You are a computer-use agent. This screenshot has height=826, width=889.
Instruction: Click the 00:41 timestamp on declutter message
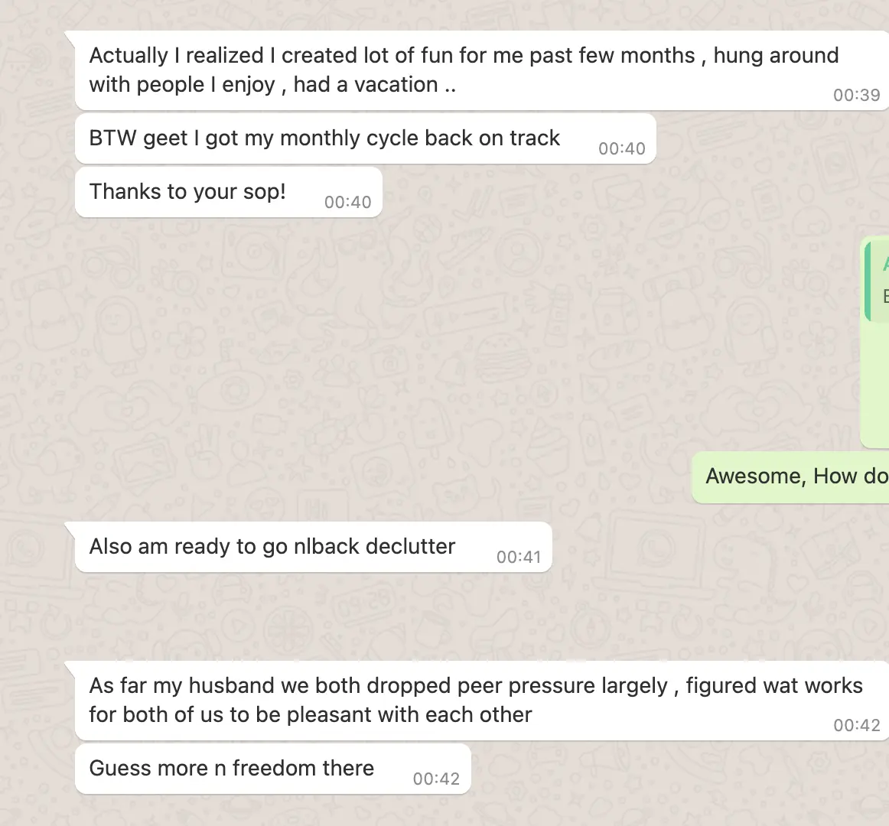tap(519, 558)
